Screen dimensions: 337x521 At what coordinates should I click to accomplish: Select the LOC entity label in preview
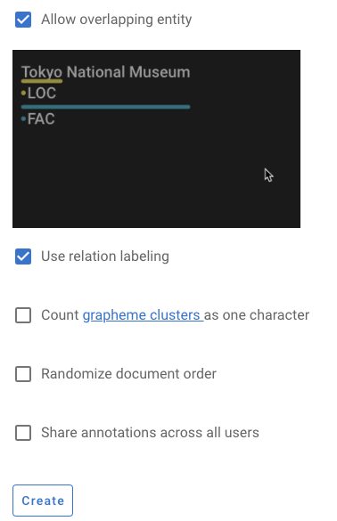point(42,93)
